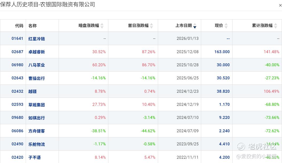Click the 名称 column header
This screenshot has width=282, height=163.
32,26
